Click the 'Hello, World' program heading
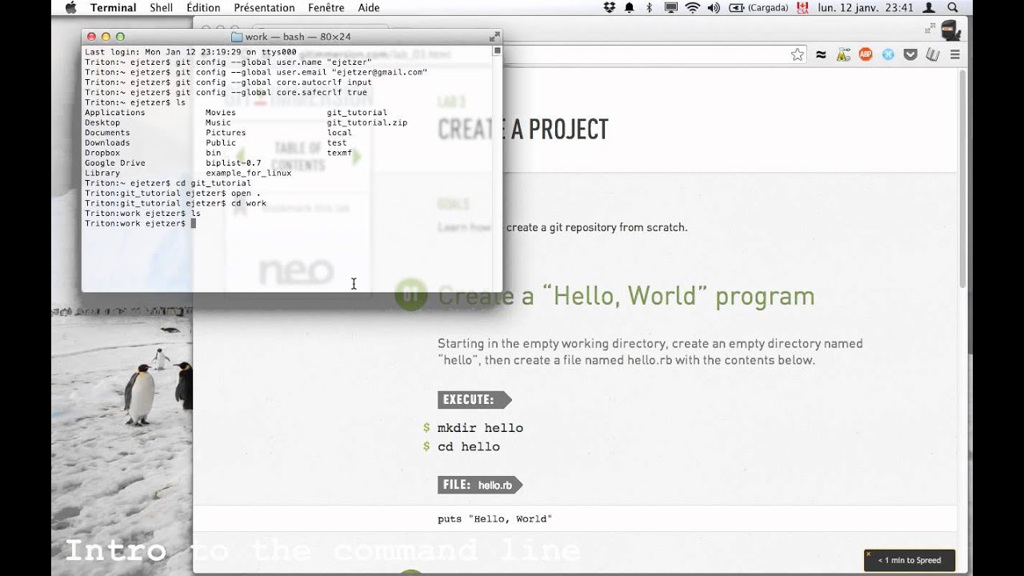This screenshot has width=1024, height=576. (x=626, y=296)
